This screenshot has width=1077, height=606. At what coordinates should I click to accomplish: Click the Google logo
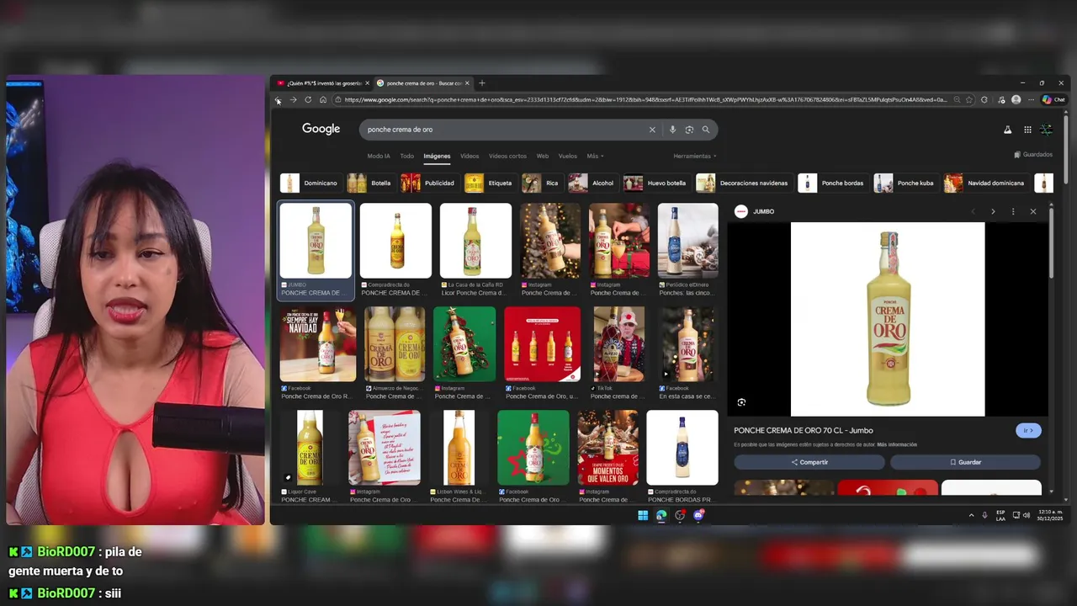click(321, 129)
